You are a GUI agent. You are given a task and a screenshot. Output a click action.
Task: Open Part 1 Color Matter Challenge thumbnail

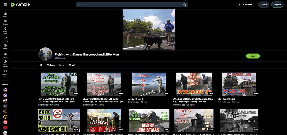(104, 84)
